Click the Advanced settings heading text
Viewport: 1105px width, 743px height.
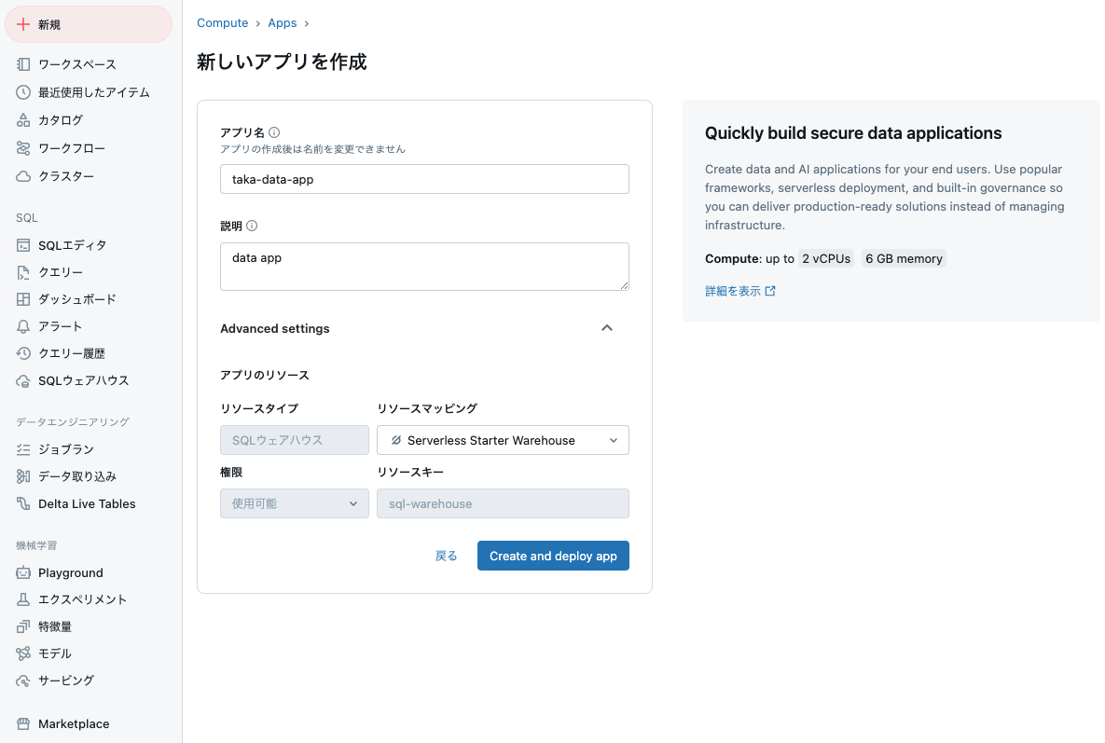tap(275, 328)
